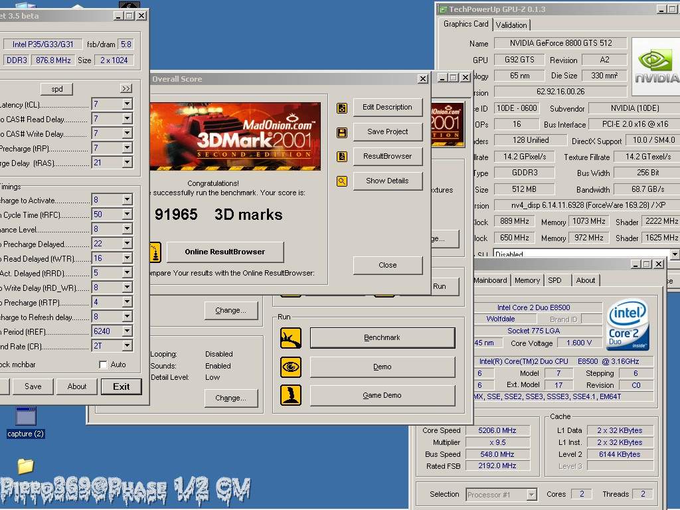
Task: Open the CAS# Read Delay dropdown
Action: pyautogui.click(x=127, y=119)
